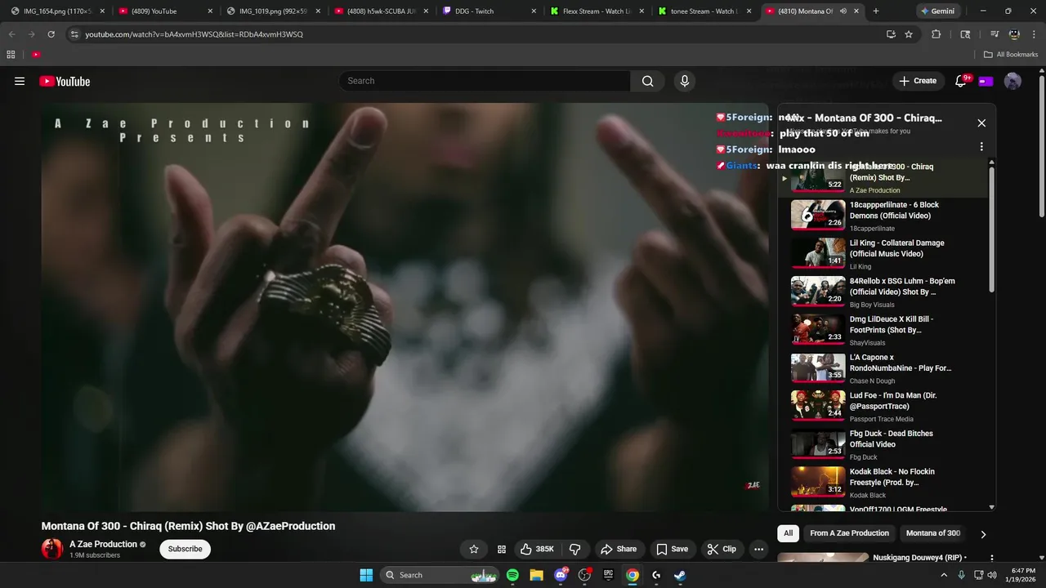Close the mix playlist panel

click(x=981, y=123)
